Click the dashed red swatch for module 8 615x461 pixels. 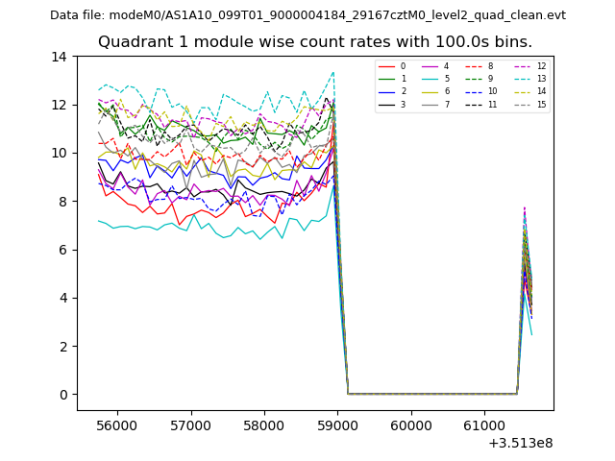(475, 66)
